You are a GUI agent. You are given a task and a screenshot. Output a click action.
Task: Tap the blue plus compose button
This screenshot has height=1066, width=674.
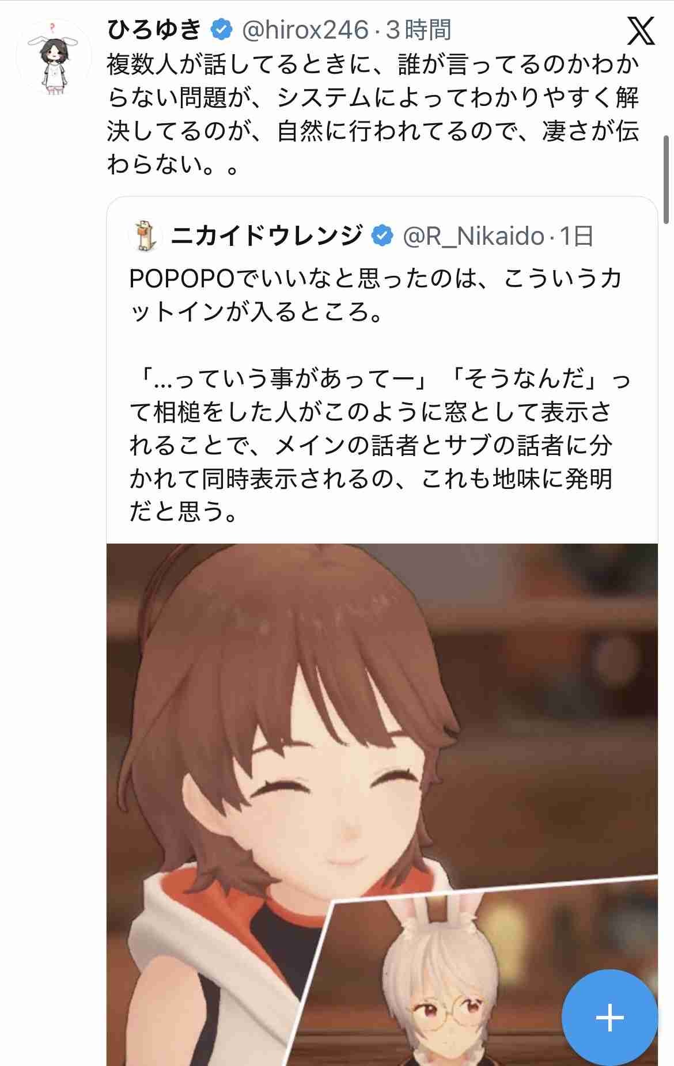tap(609, 1018)
